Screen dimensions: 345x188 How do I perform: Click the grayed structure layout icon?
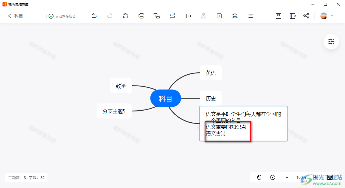tap(203, 16)
